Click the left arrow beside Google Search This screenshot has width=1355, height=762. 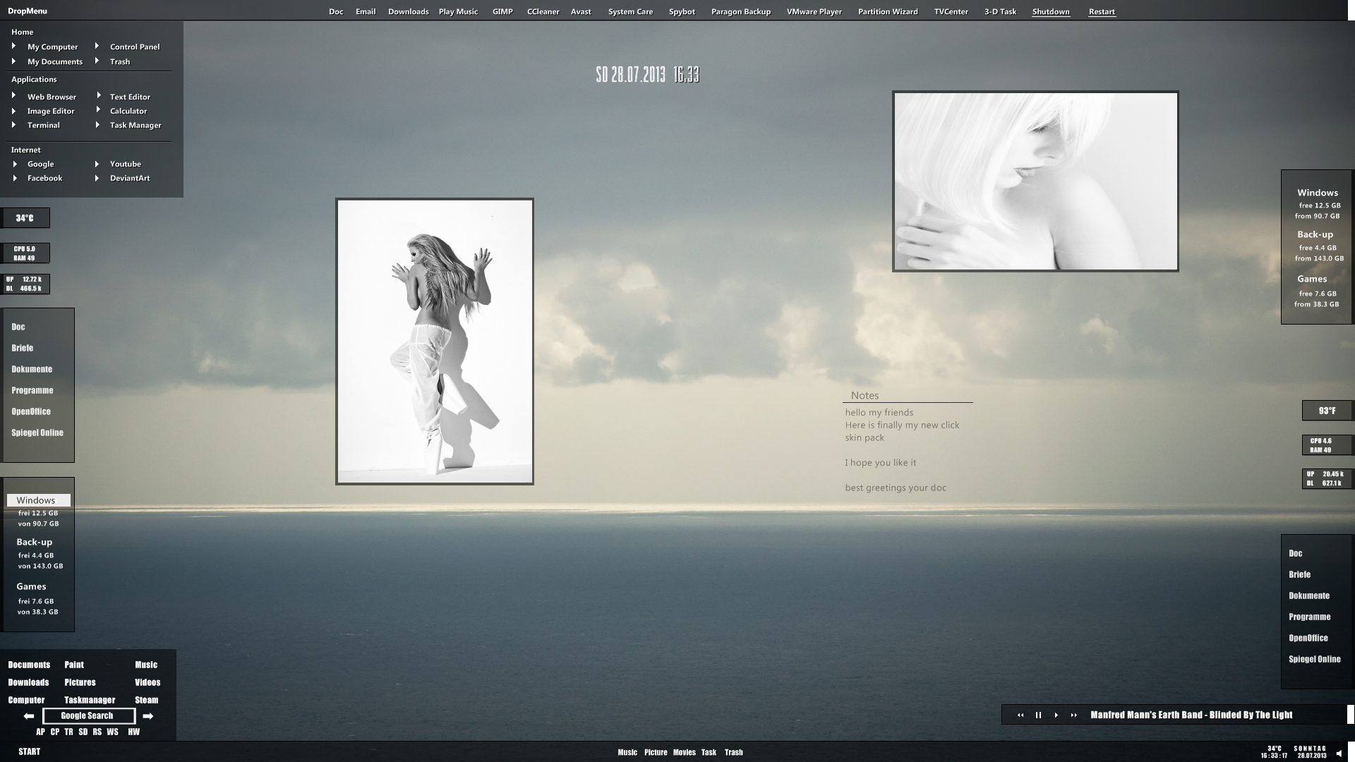[29, 715]
